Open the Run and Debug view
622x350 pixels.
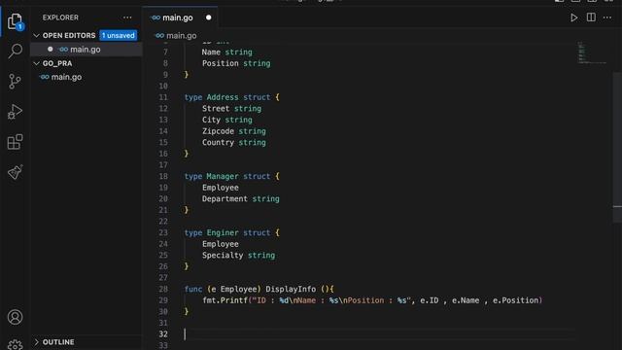(x=16, y=112)
